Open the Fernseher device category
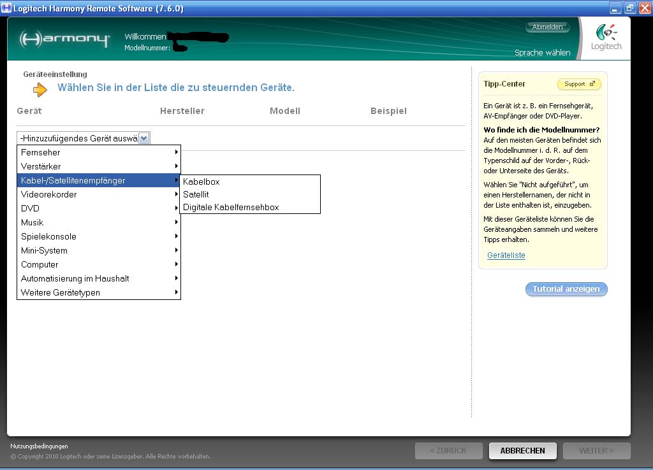This screenshot has height=470, width=653. [x=99, y=152]
